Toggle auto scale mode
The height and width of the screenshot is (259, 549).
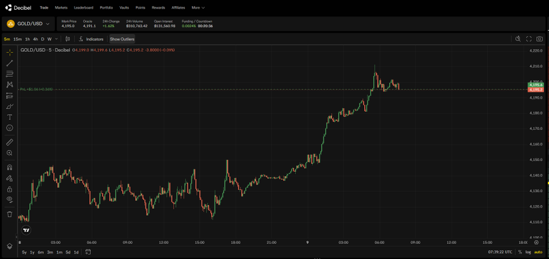(x=537, y=252)
